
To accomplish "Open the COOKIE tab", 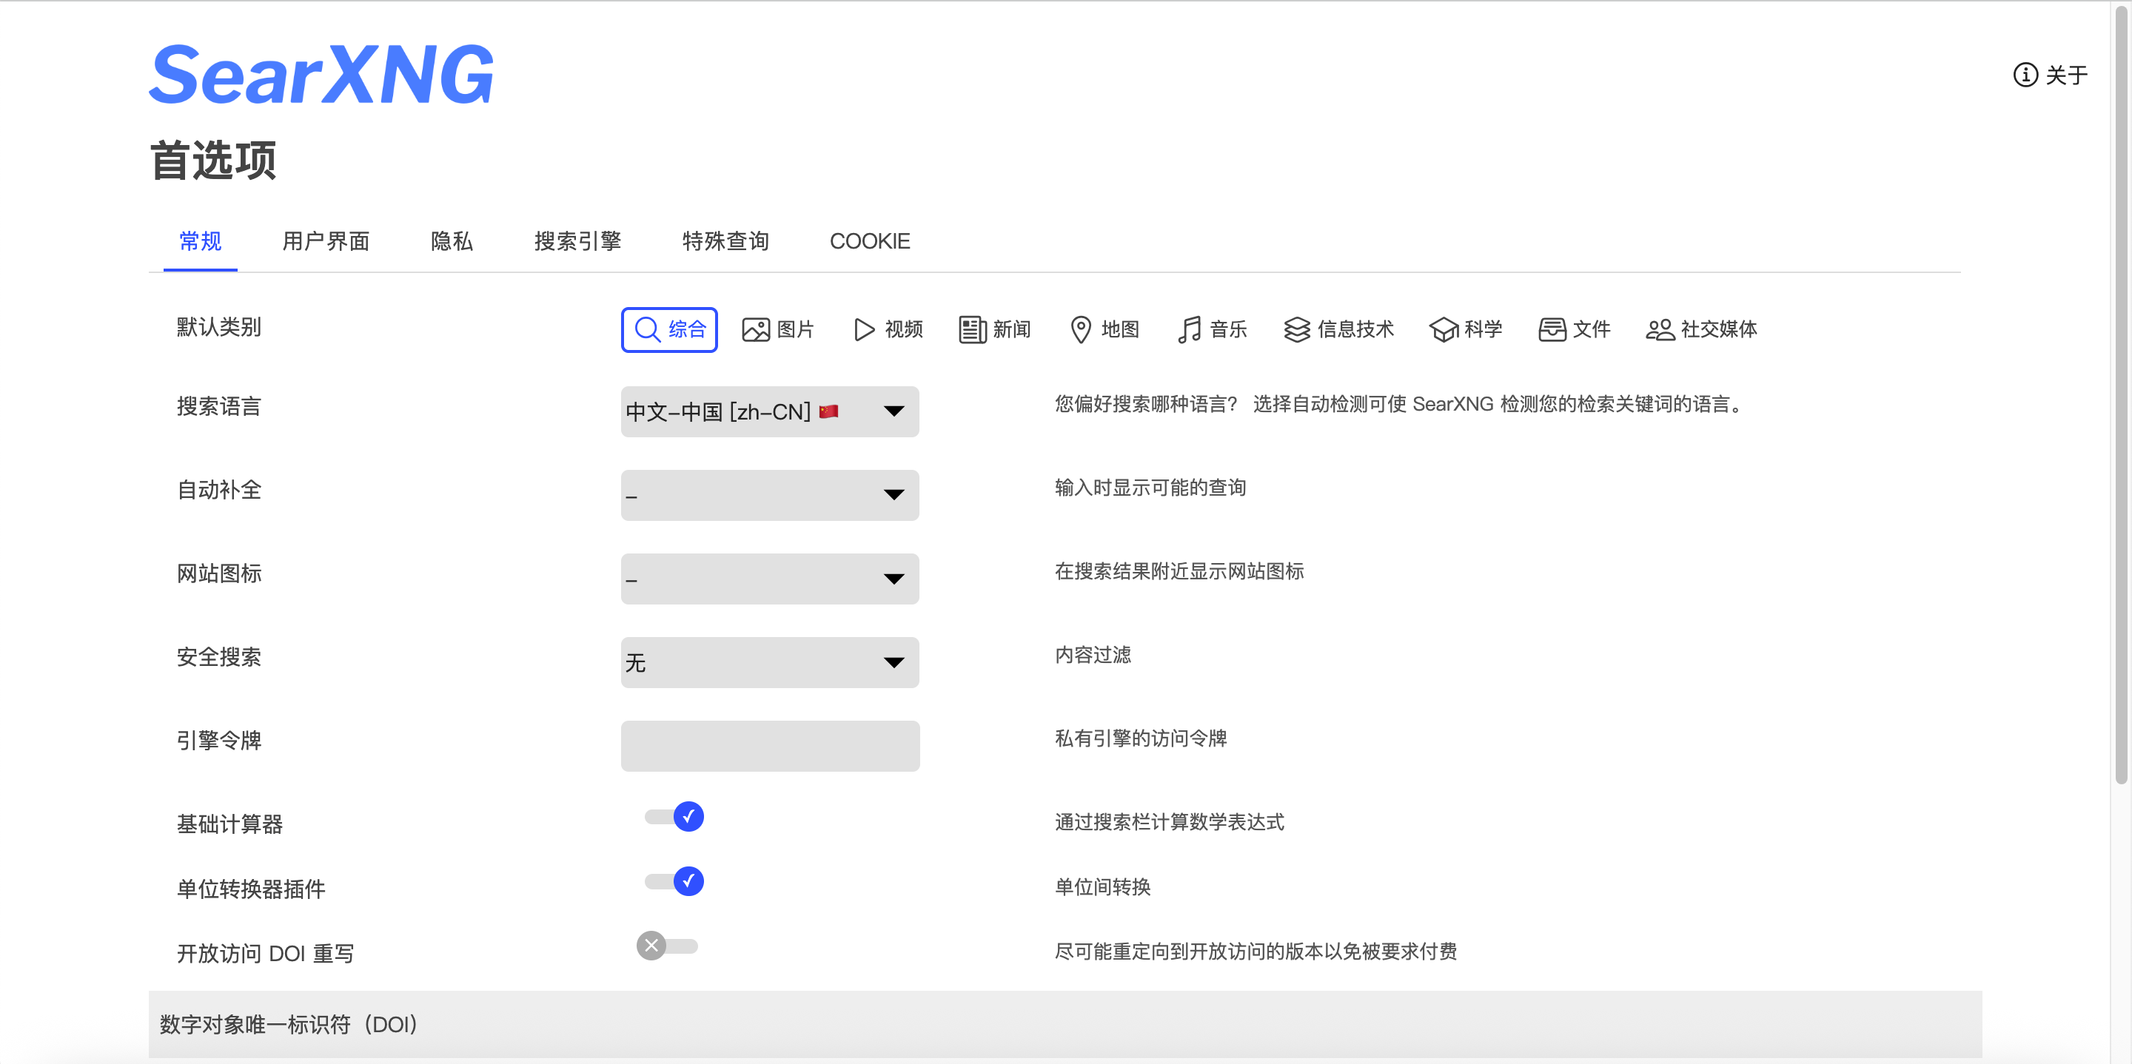I will click(x=870, y=240).
